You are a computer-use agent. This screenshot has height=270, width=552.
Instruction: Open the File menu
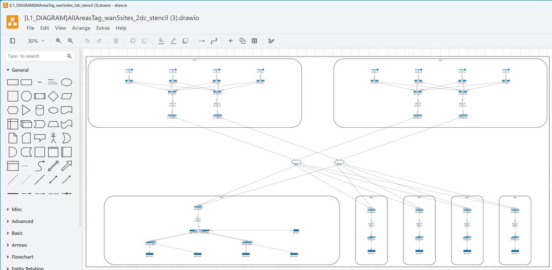click(x=30, y=28)
